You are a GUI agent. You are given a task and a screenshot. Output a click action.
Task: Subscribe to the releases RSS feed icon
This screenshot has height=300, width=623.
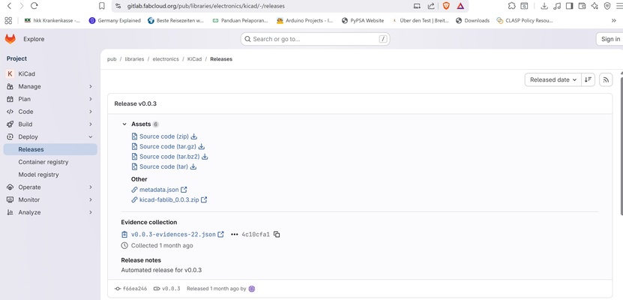coord(606,79)
